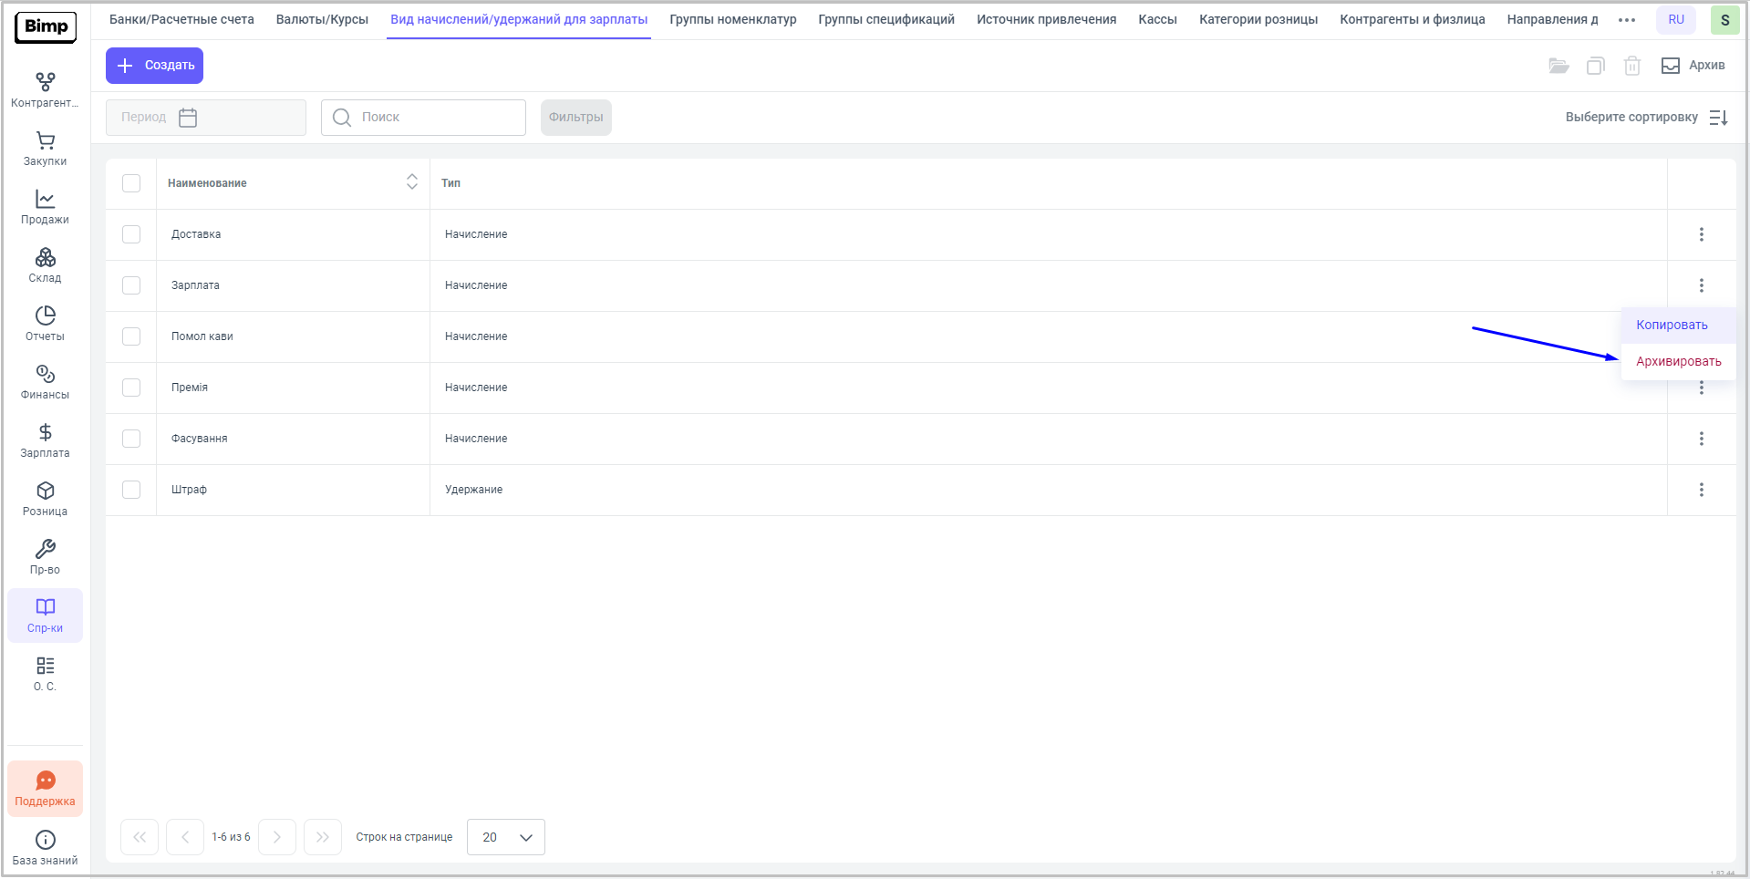Expand rows per page dropdown
Viewport: 1750px width, 879px height.
tap(505, 837)
